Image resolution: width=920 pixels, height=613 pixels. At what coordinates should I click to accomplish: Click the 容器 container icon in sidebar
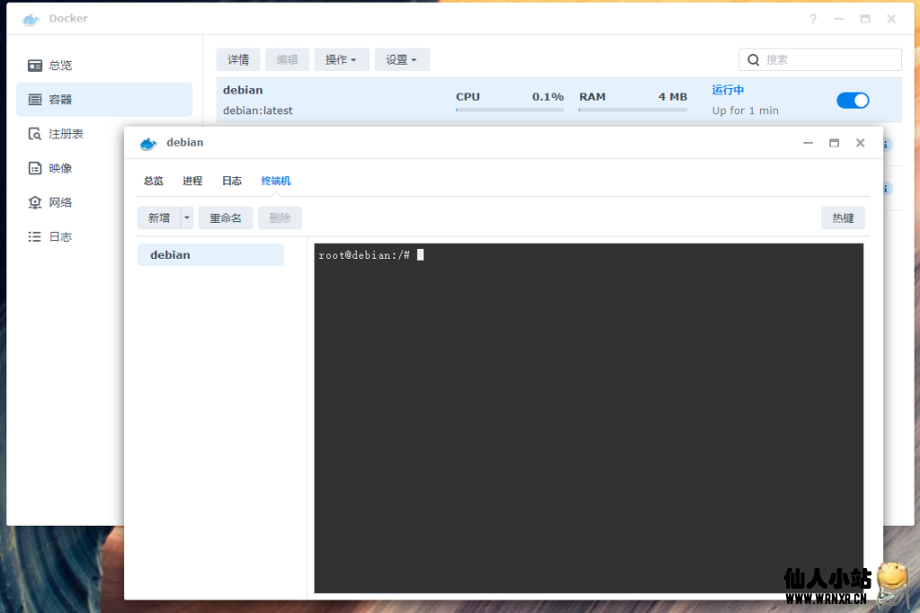pos(35,100)
